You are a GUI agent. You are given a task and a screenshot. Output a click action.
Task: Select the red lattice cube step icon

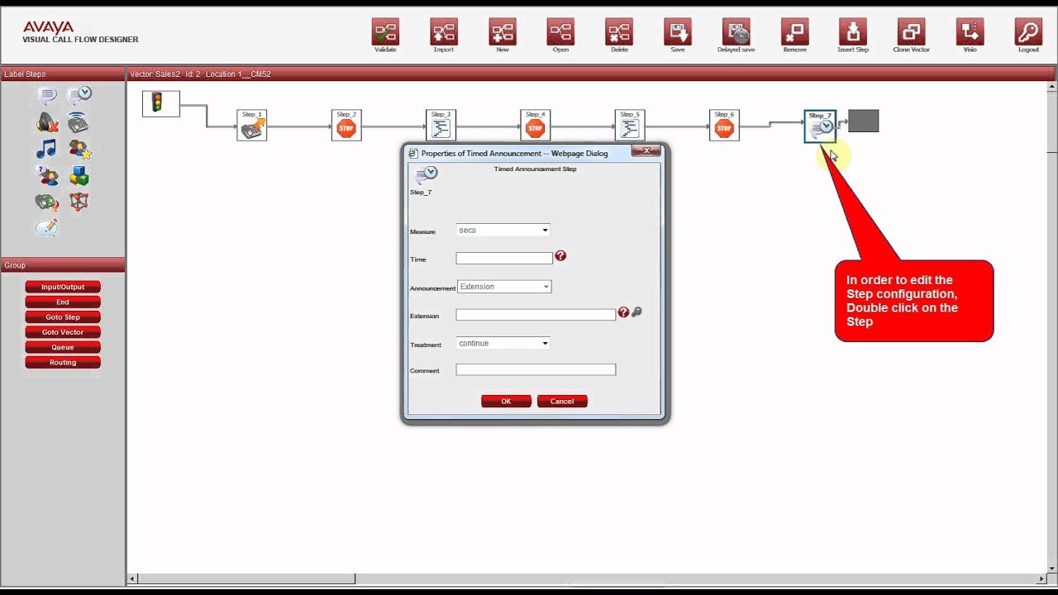pyautogui.click(x=79, y=202)
